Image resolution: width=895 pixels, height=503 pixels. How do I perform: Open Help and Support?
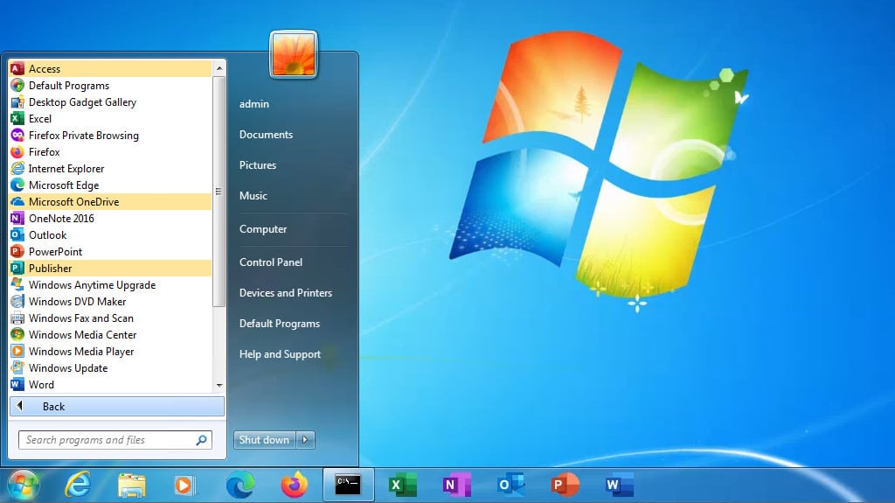281,354
